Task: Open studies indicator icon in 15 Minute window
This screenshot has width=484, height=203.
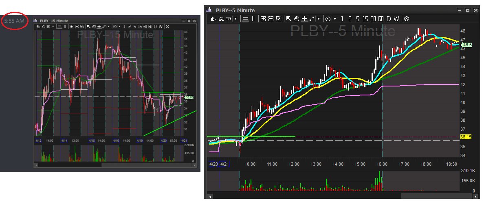Action: click(44, 26)
